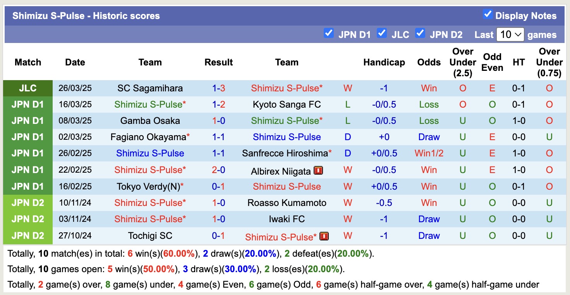Viewport: 570px width, 295px height.
Task: Click the Shimizu S-Pulse - Historic scores heading
Action: pyautogui.click(x=86, y=16)
